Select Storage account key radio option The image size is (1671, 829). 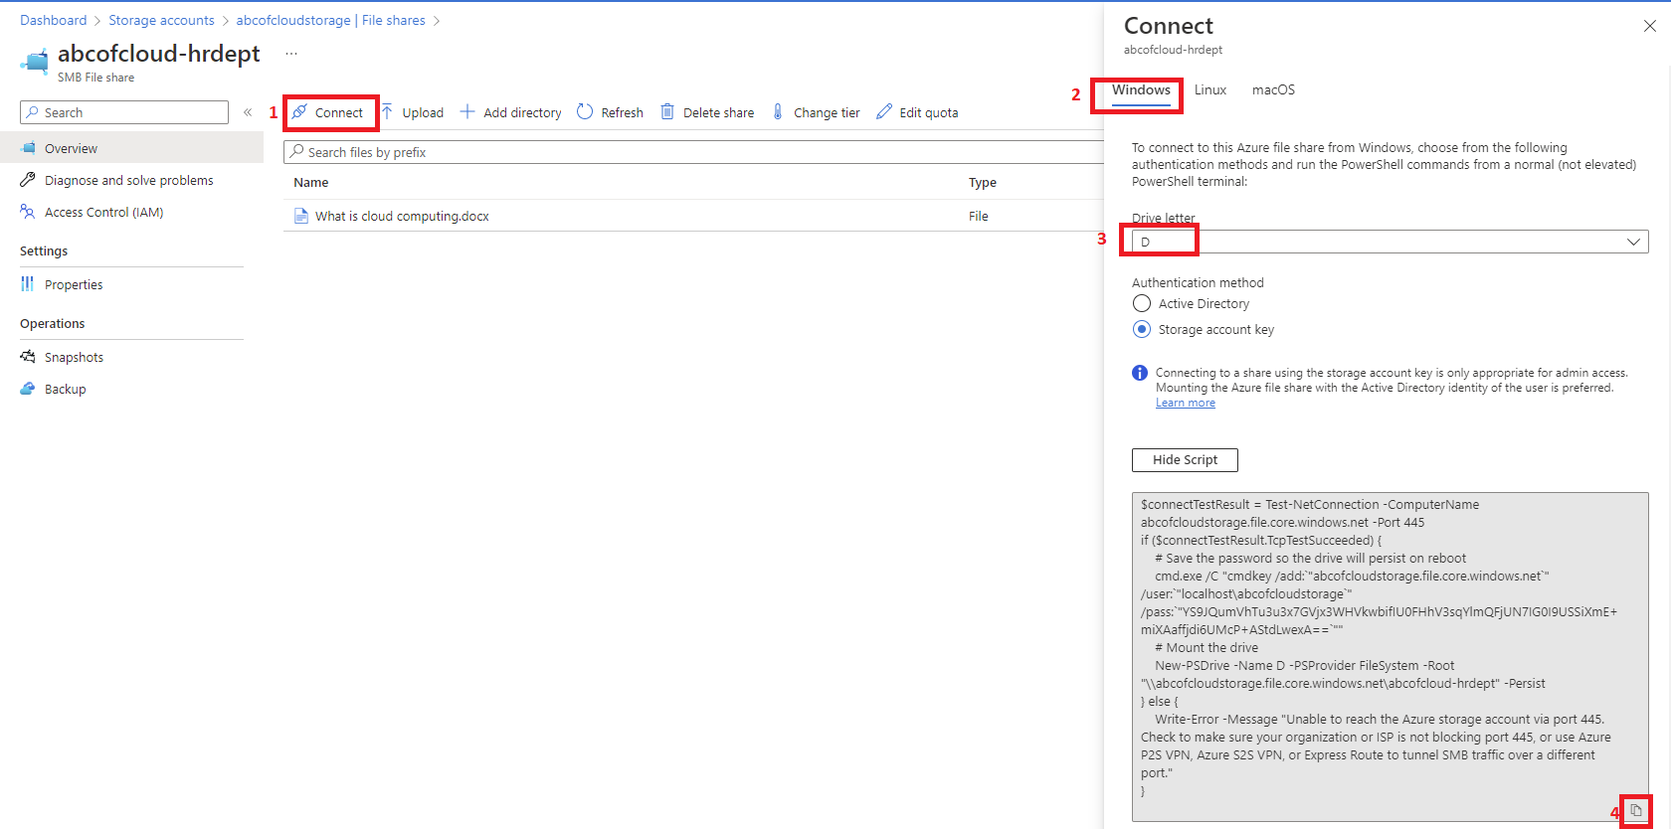click(1142, 329)
